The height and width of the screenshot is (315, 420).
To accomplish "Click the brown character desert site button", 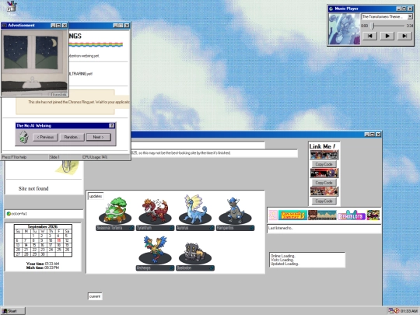I will 322,215.
